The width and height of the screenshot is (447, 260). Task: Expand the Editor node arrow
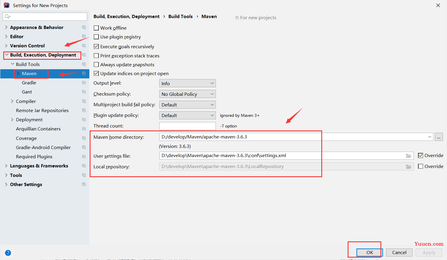[x=6, y=36]
